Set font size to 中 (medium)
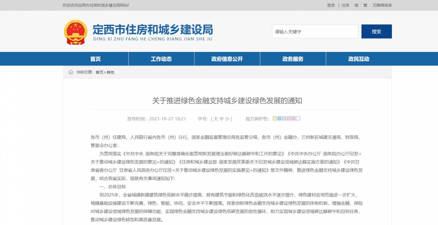The image size is (438, 225). coord(222,119)
